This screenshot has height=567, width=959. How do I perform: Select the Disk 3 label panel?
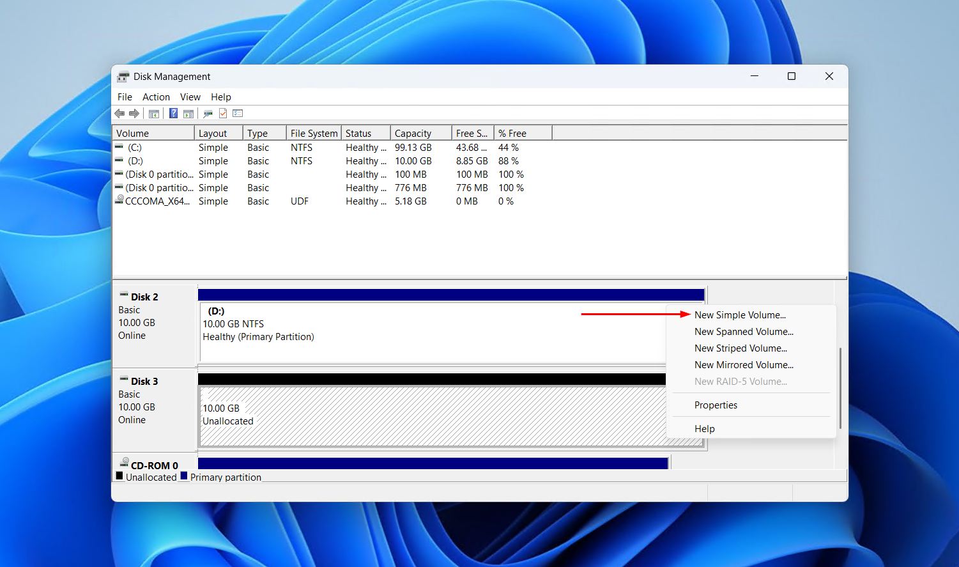[155, 409]
